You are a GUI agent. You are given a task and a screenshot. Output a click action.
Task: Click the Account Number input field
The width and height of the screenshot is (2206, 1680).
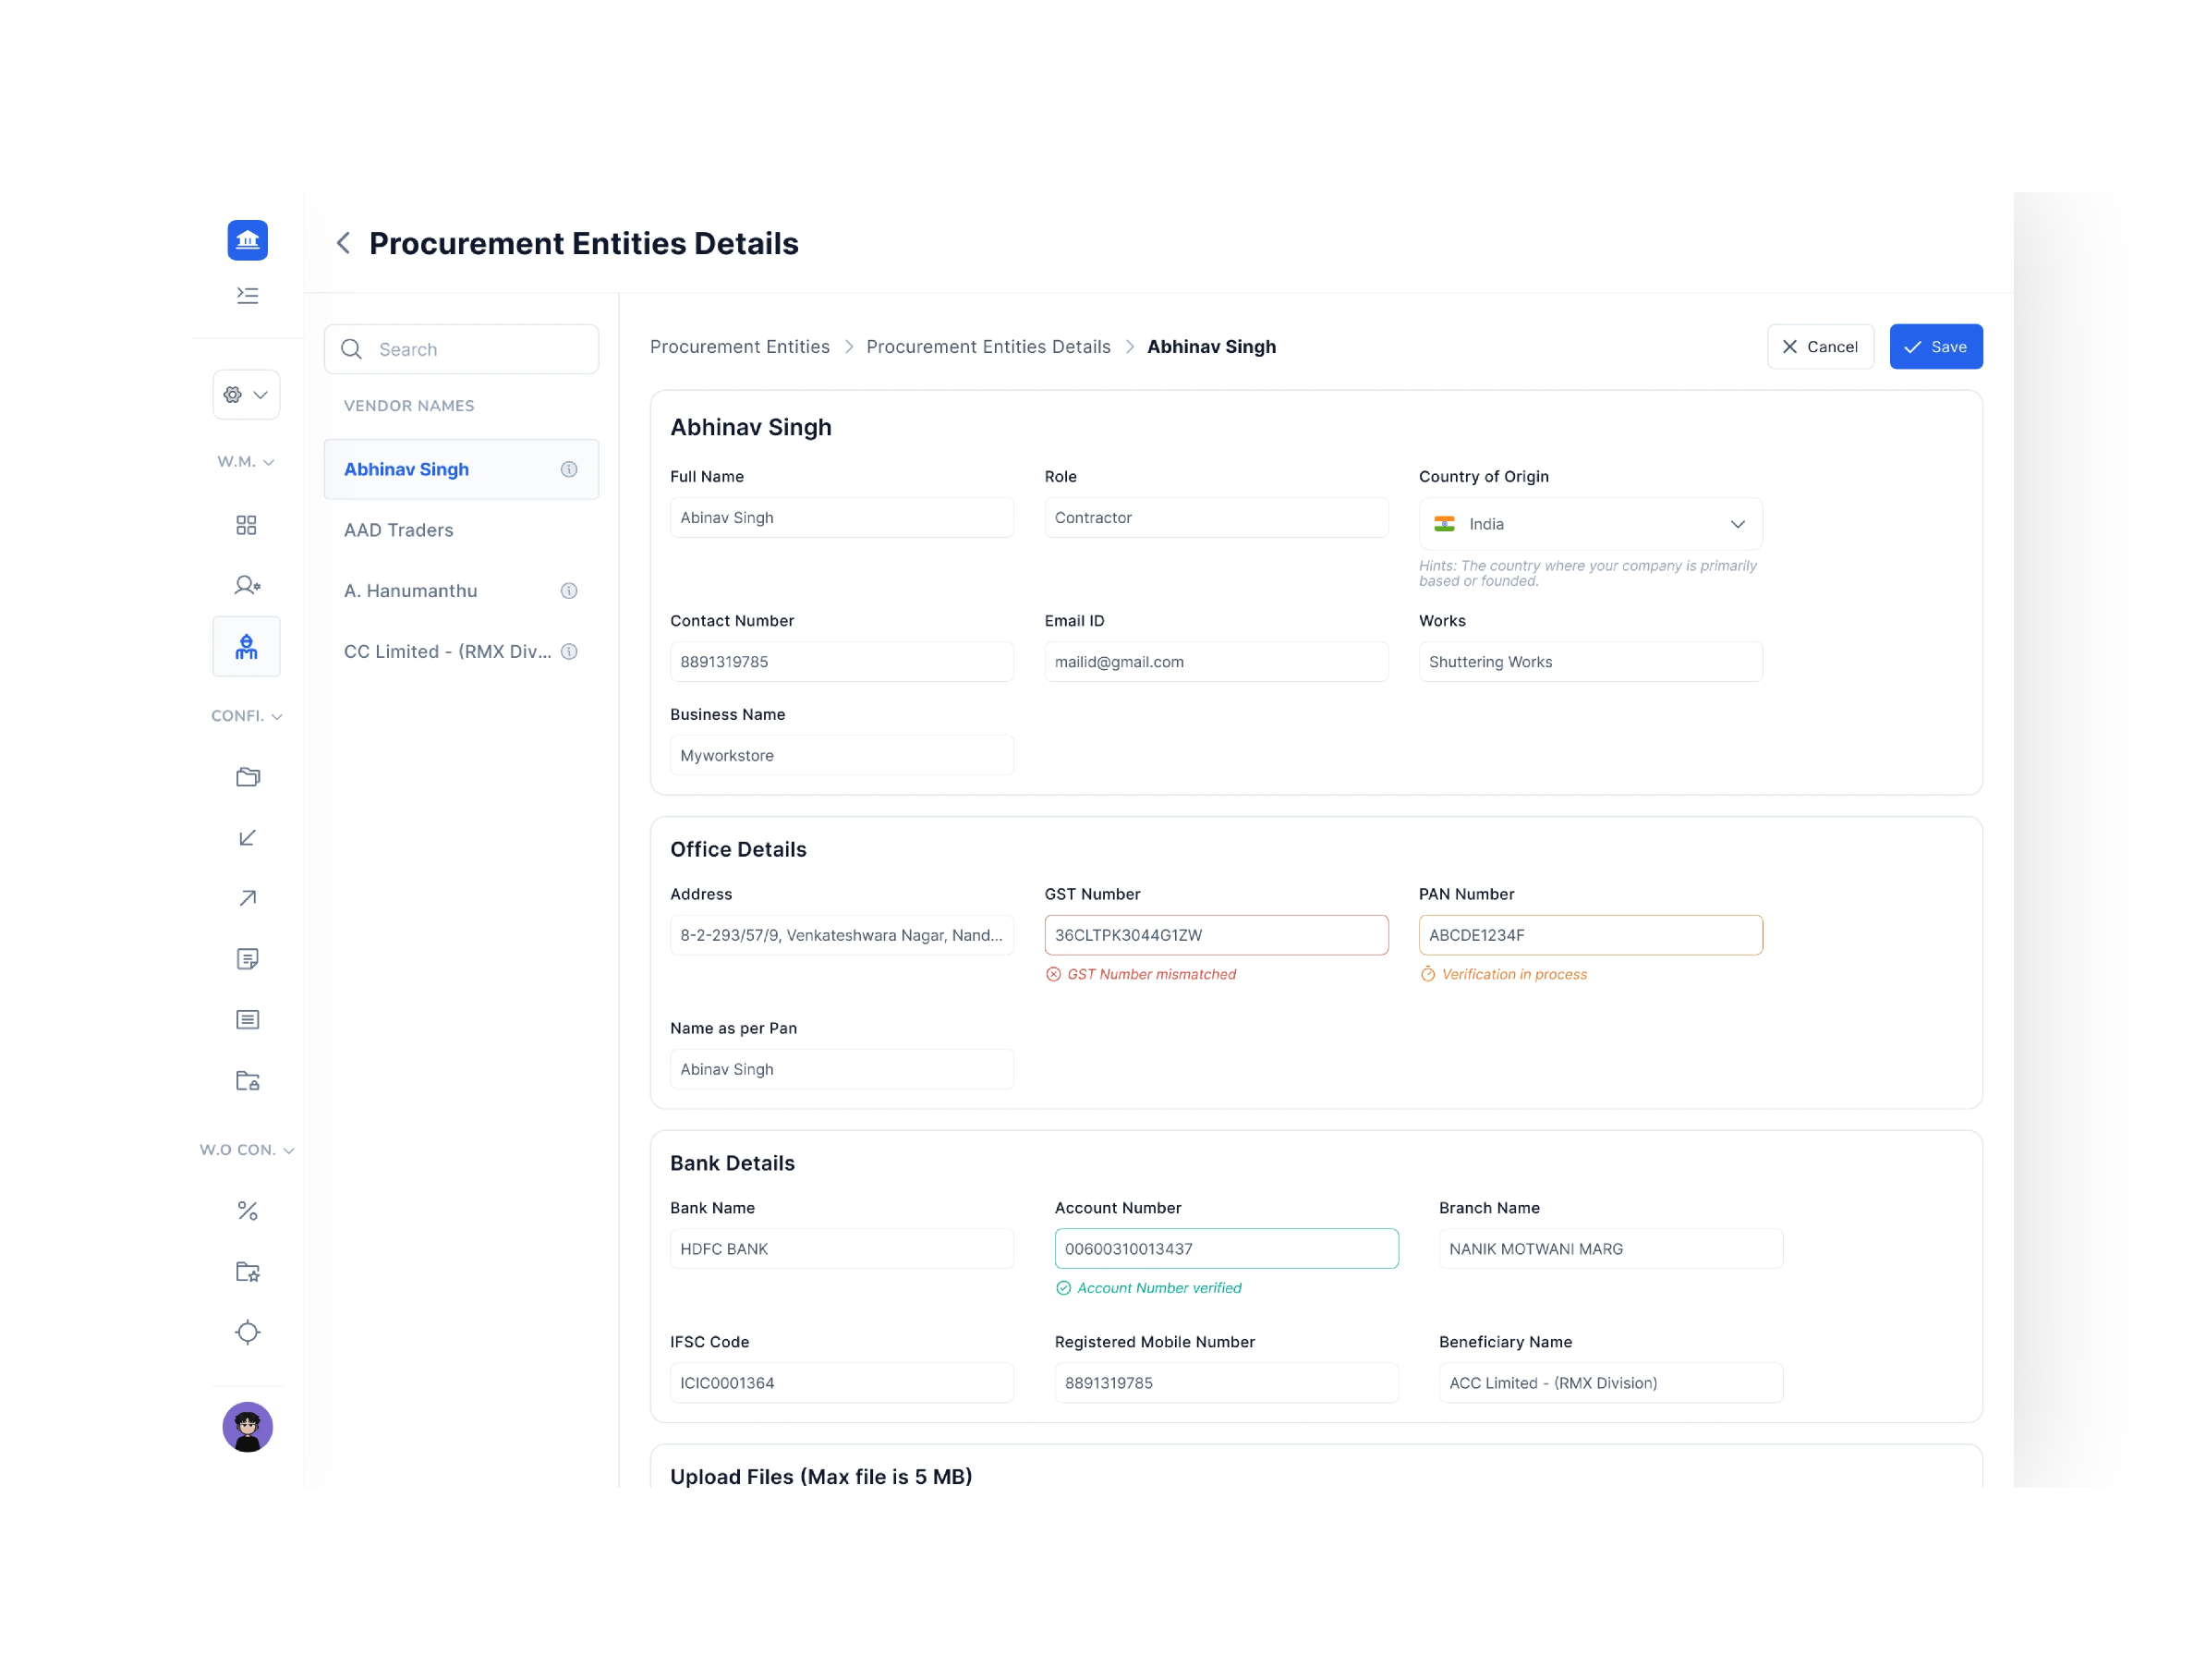point(1226,1249)
